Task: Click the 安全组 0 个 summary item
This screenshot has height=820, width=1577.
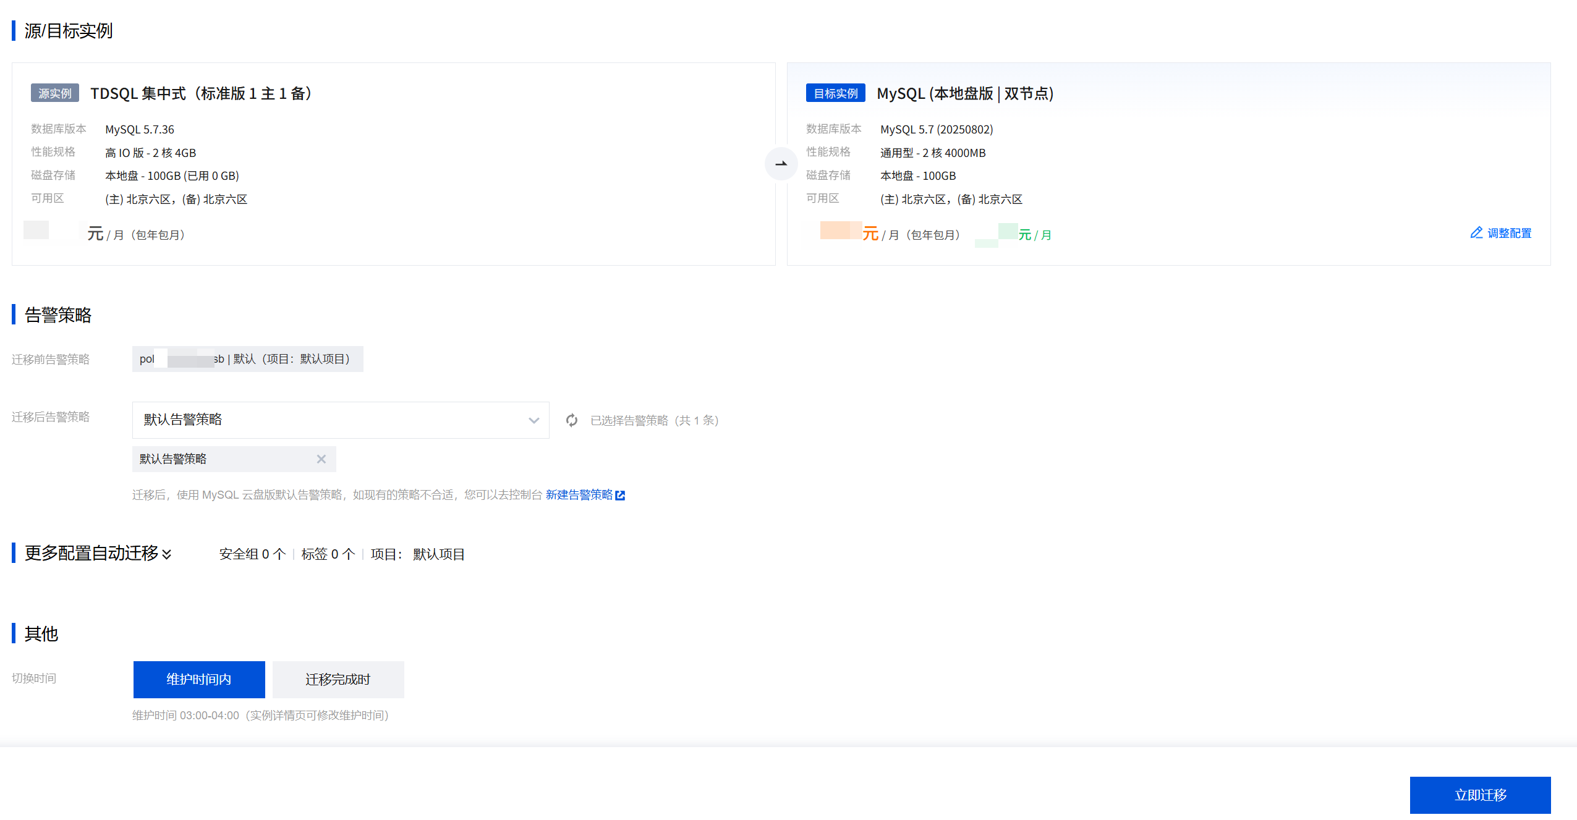Action: pos(252,554)
